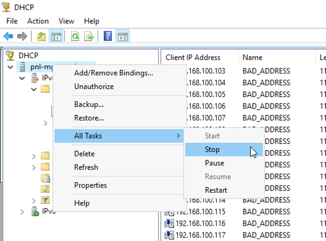Click BAD_ADDRESS name in .106 row
The image size is (326, 241).
tap(266, 106)
